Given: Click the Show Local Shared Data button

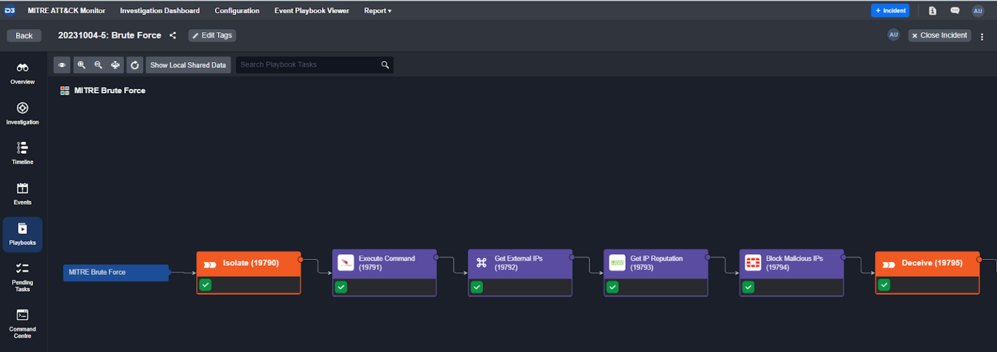Looking at the screenshot, I should pos(188,65).
